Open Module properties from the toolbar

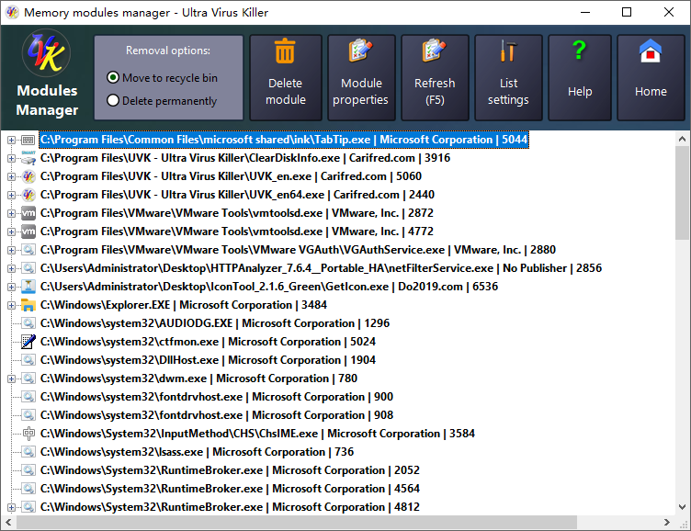(360, 78)
